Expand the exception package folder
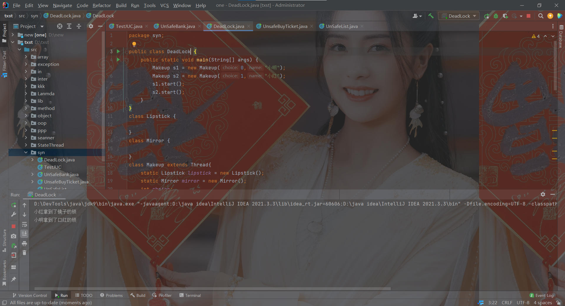The width and height of the screenshot is (565, 306). point(26,64)
